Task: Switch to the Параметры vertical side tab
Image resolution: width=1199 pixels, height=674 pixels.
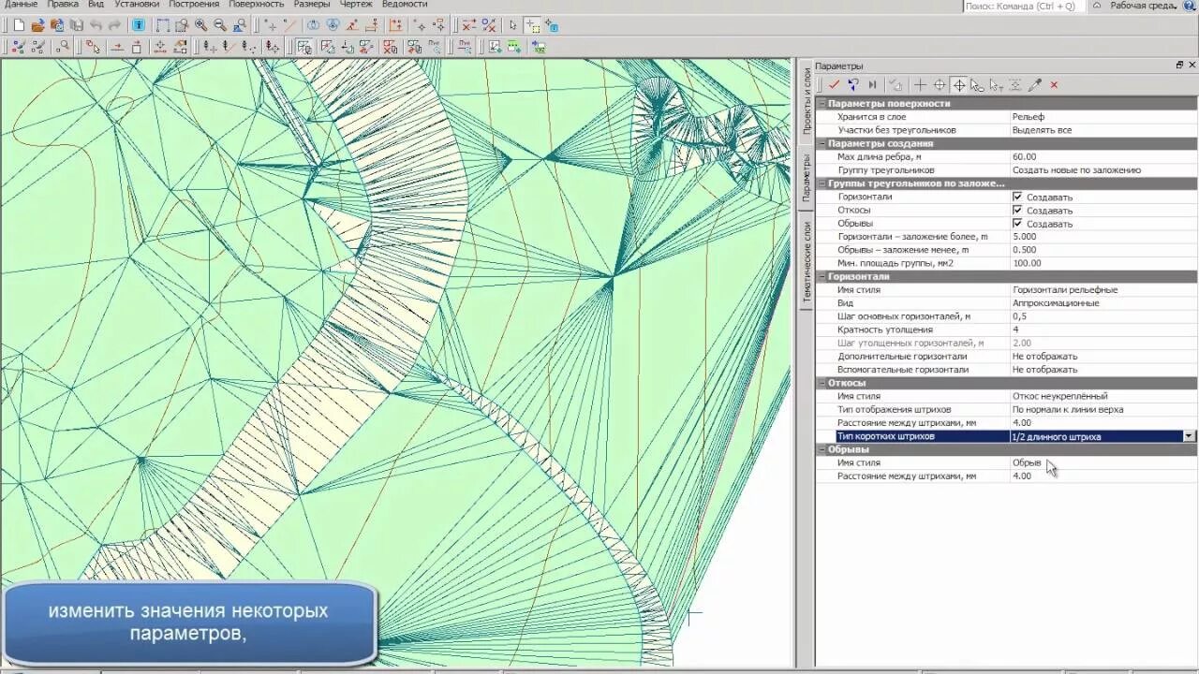Action: click(807, 178)
